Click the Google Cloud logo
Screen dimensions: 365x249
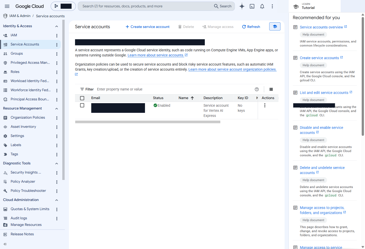click(30, 6)
